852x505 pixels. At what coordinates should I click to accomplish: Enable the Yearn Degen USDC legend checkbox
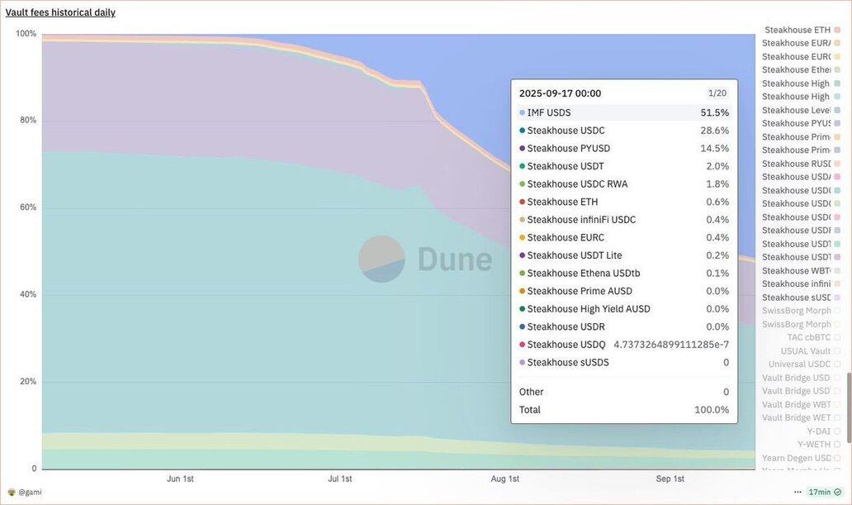click(x=837, y=458)
